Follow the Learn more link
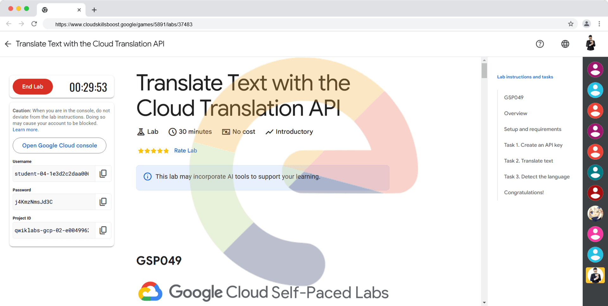 pos(25,130)
